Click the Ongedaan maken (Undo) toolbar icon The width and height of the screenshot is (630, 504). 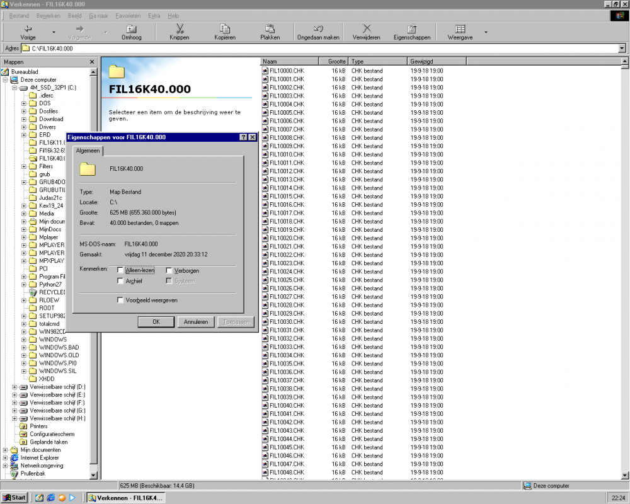pyautogui.click(x=318, y=29)
